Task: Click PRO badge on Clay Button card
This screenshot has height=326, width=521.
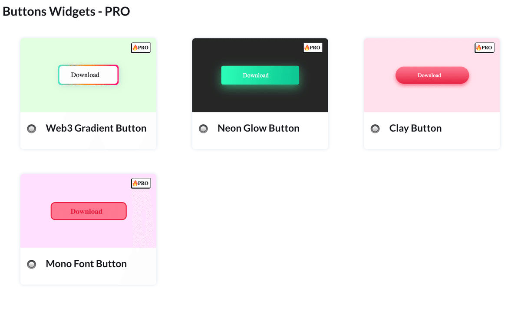Action: [484, 48]
